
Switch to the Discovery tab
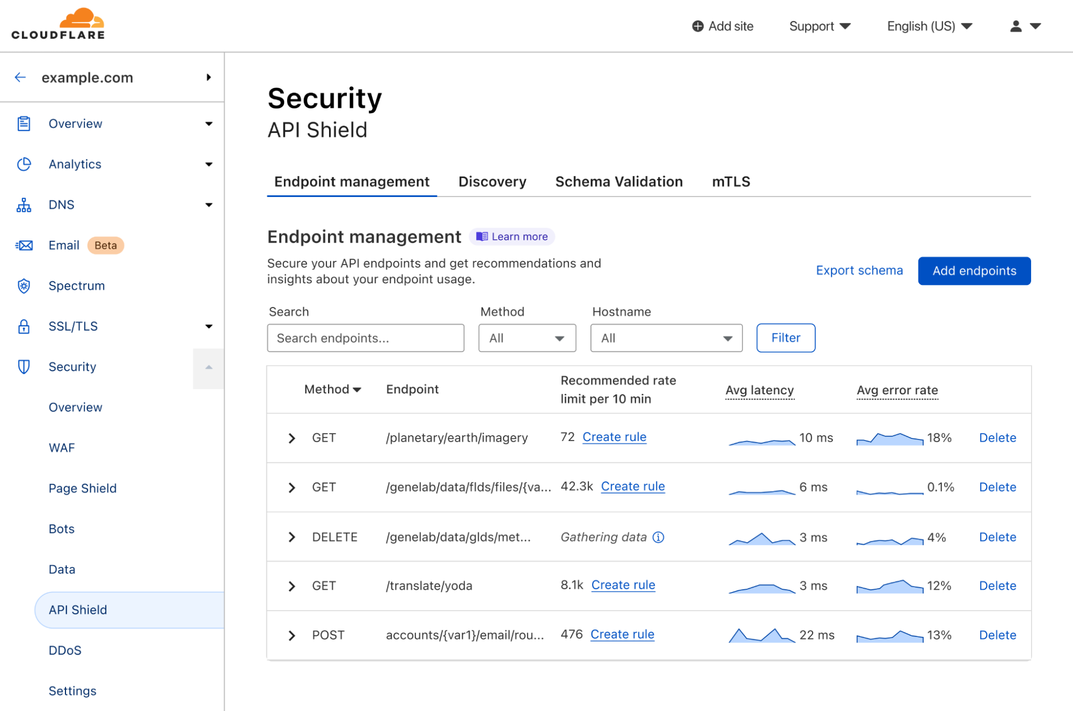coord(492,182)
